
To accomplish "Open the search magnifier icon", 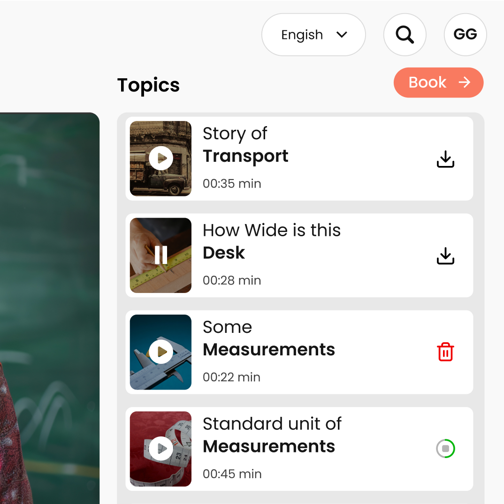I will (405, 35).
